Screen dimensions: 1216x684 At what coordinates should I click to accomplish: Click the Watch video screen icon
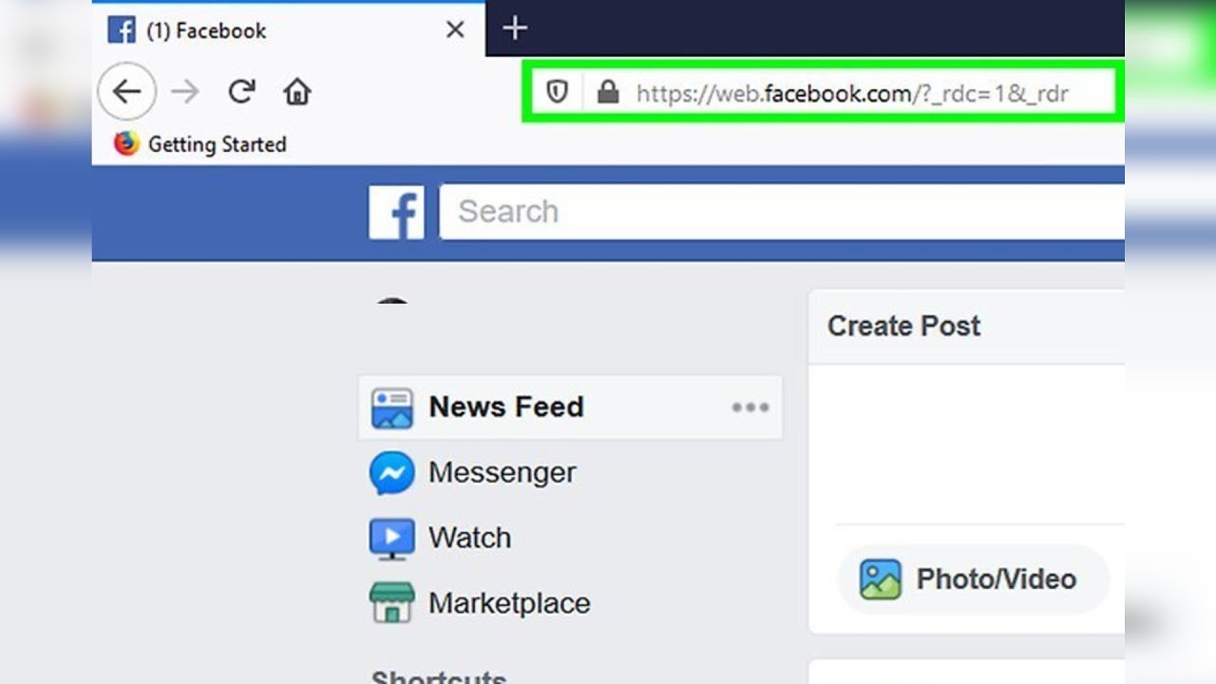391,539
